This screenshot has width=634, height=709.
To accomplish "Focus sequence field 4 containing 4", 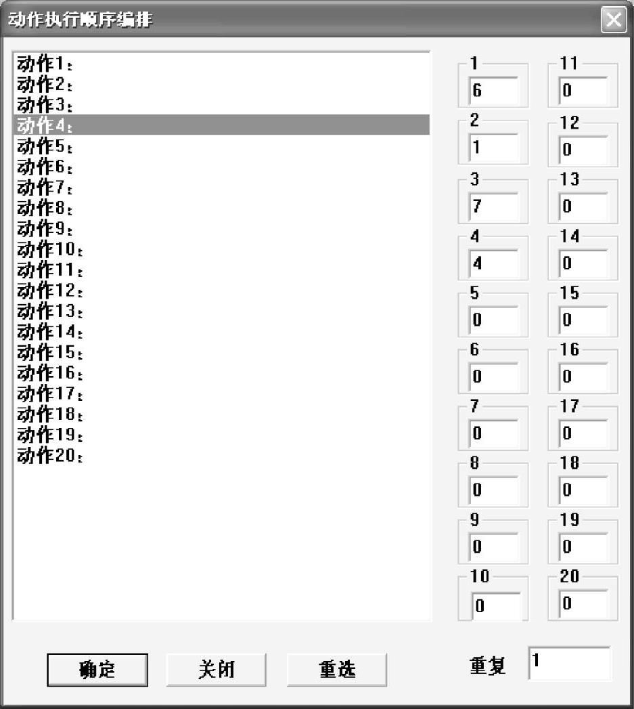I will 493,263.
